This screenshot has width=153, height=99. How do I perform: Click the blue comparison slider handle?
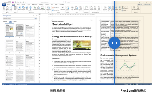point(114,43)
